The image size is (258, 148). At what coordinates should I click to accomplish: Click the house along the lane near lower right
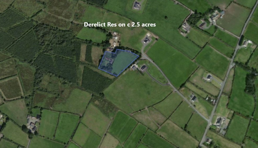pyautogui.click(x=194, y=98)
